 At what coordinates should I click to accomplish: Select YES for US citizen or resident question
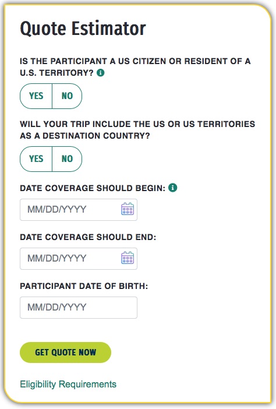(36, 96)
